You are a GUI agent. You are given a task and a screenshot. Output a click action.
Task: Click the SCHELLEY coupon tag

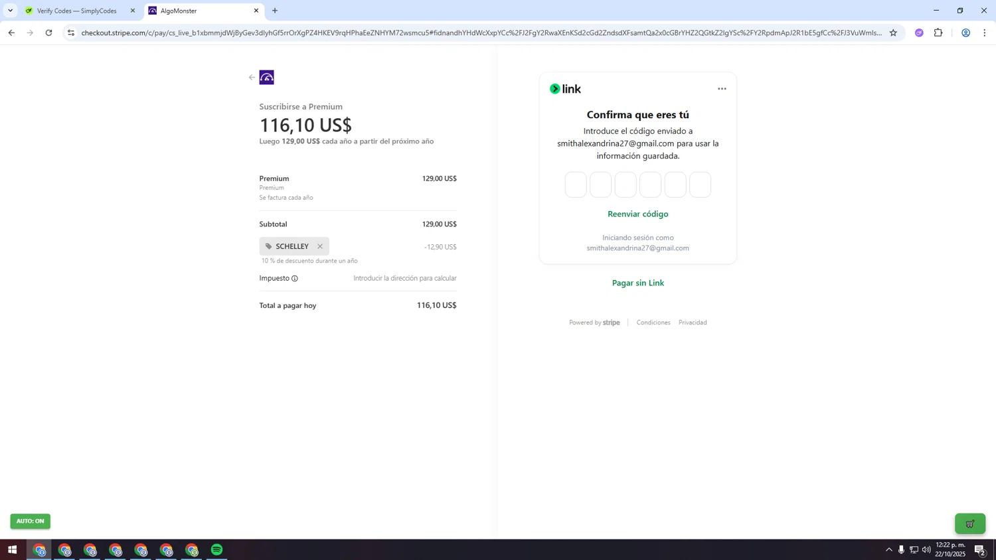[x=294, y=246]
